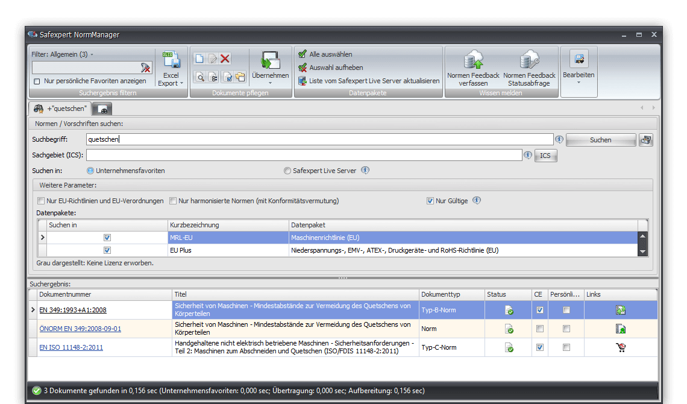Enable Nur persönliche Favoriten anzeigen checkbox
The image size is (687, 404).
point(37,81)
